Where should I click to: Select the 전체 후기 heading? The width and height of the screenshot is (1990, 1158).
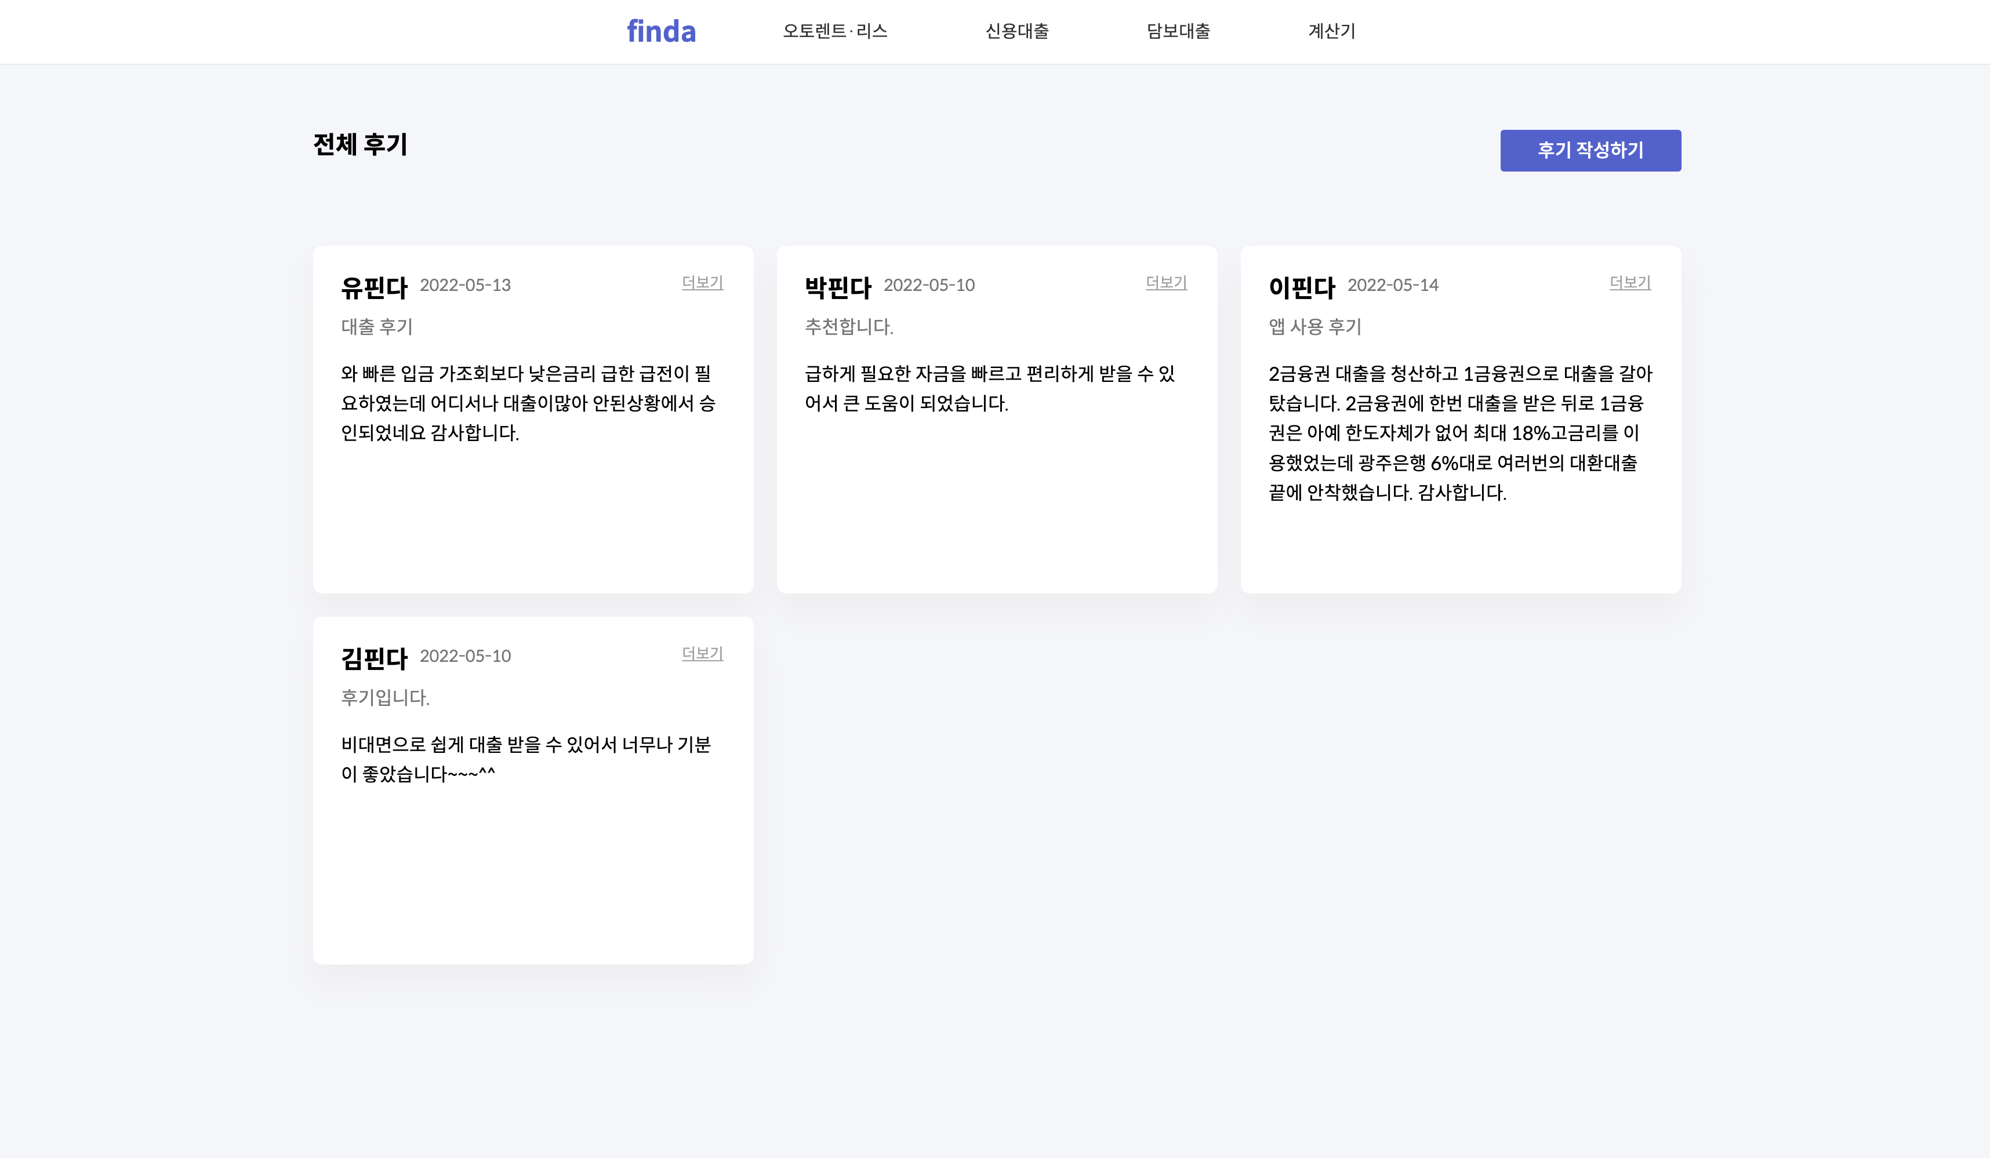(359, 144)
